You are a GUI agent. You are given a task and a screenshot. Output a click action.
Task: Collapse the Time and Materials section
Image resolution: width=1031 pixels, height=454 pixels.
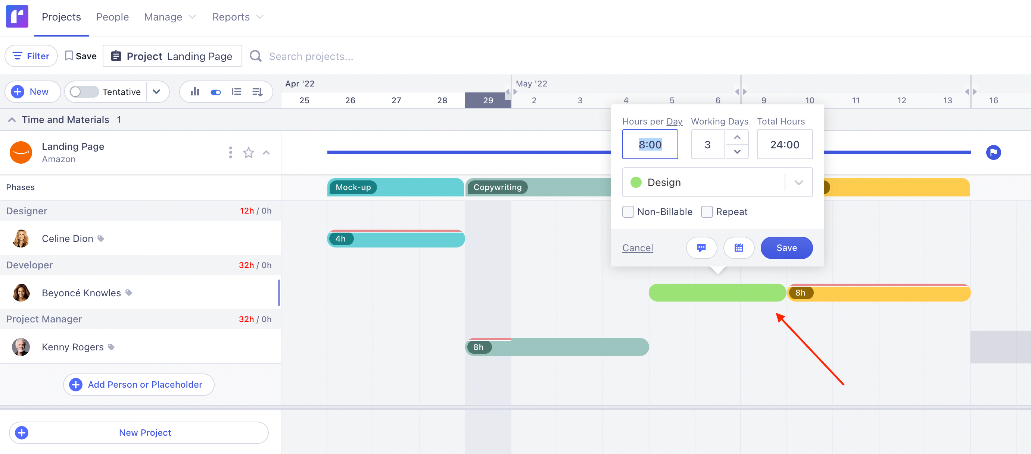[x=12, y=119]
